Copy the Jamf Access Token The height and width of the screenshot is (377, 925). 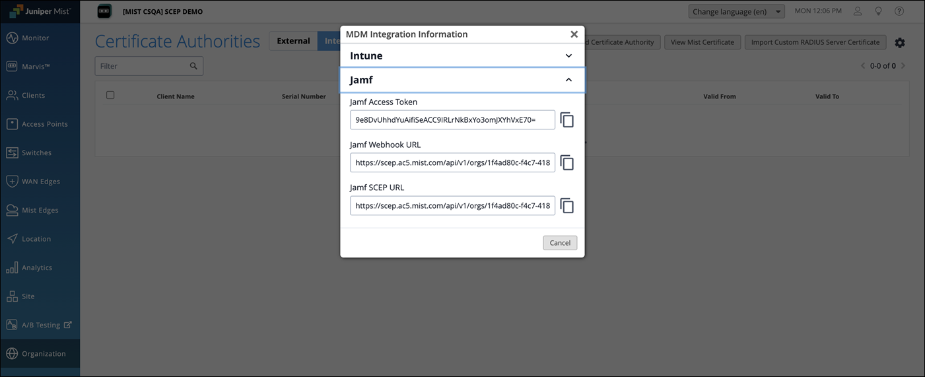click(566, 120)
